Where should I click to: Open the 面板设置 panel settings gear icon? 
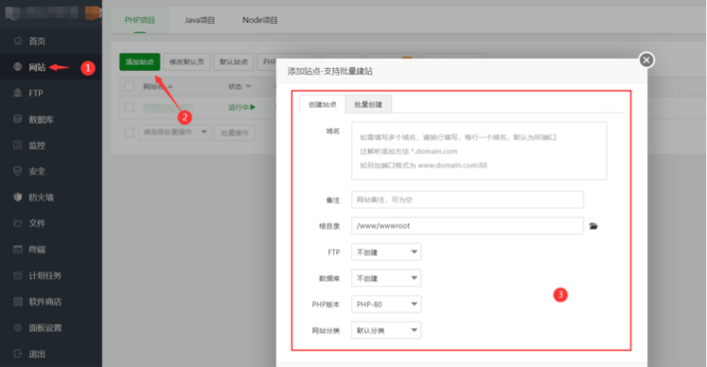[x=18, y=327]
